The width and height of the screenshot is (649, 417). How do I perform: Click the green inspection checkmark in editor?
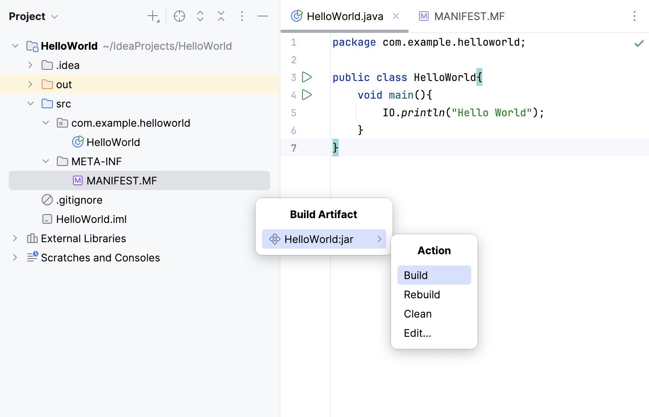click(639, 43)
